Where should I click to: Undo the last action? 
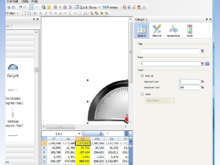click(x=20, y=7)
